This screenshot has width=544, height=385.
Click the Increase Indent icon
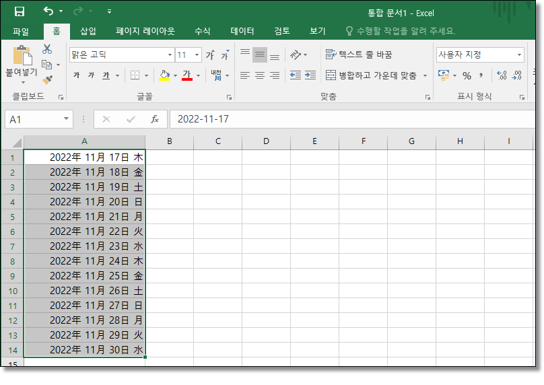[x=310, y=75]
